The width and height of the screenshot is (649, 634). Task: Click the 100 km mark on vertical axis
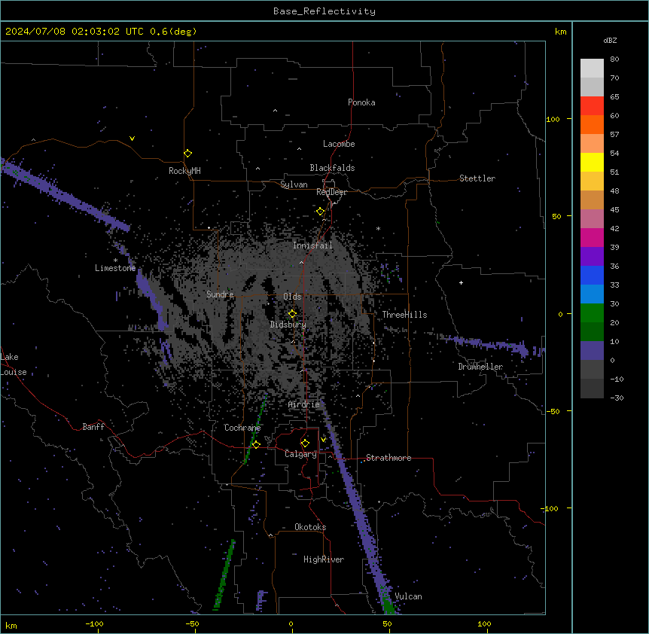click(x=553, y=119)
